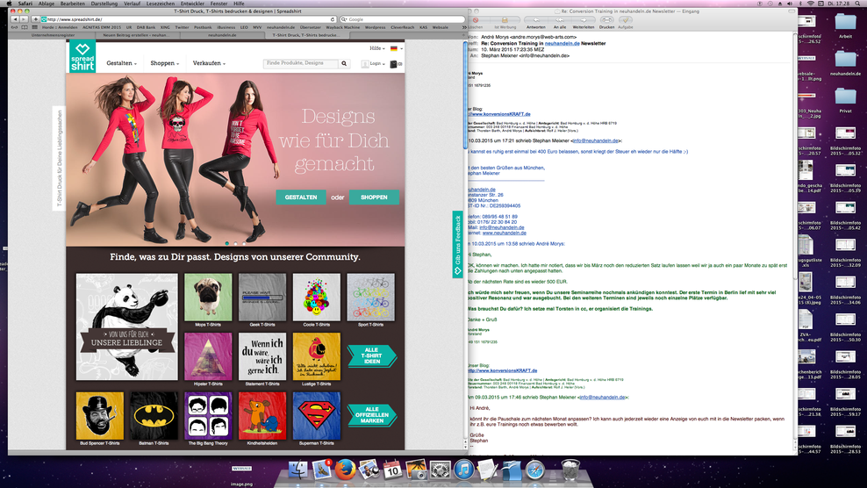
Task: Open the German flag language dropdown
Action: (397, 48)
